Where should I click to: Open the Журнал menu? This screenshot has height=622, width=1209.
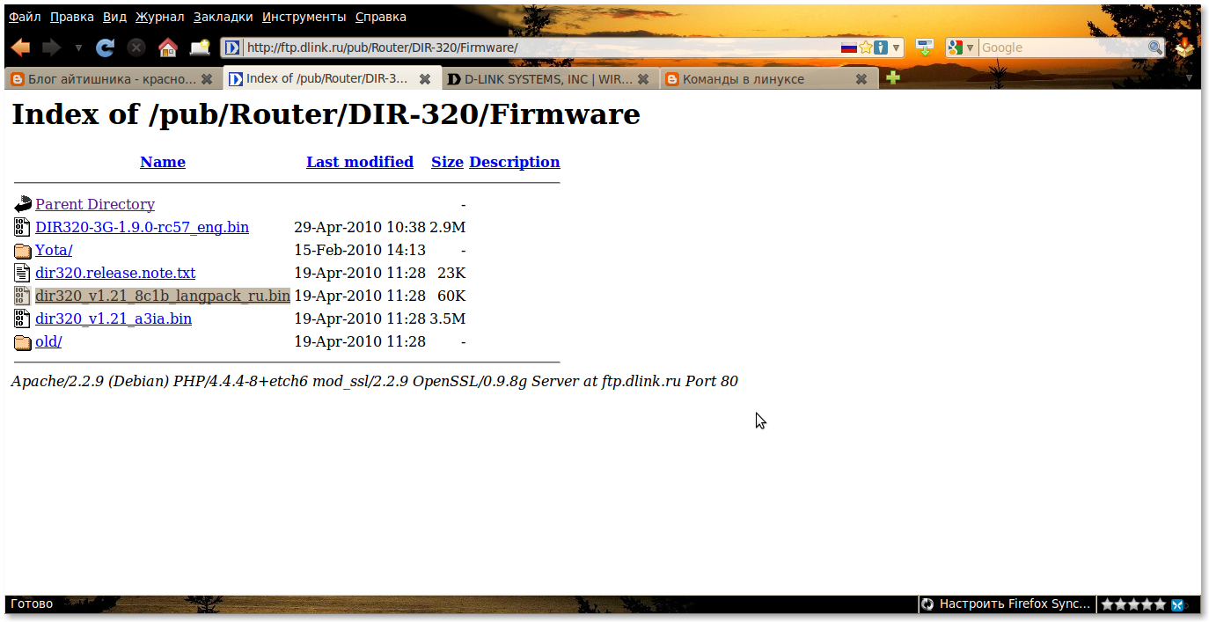pyautogui.click(x=159, y=17)
